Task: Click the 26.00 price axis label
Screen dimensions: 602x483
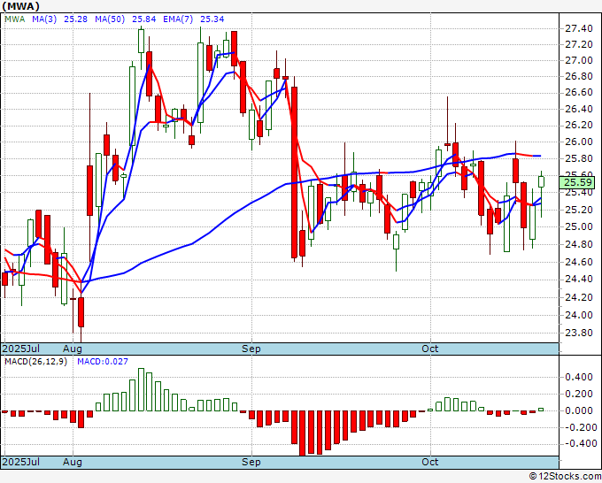Action: [579, 142]
